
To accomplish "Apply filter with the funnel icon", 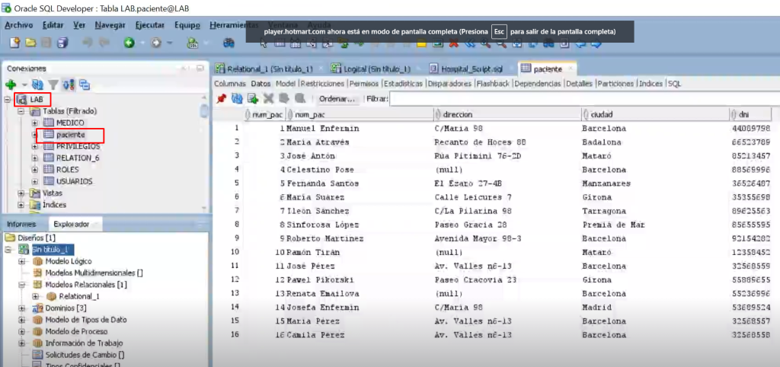I will (x=53, y=85).
